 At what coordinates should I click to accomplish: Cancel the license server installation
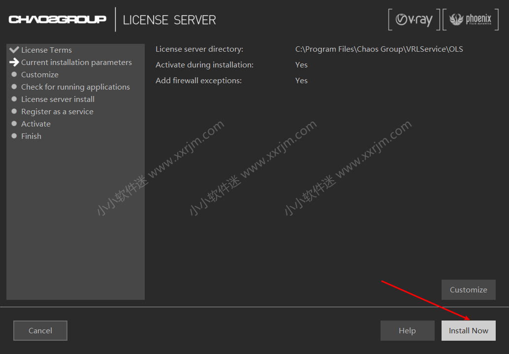point(40,331)
